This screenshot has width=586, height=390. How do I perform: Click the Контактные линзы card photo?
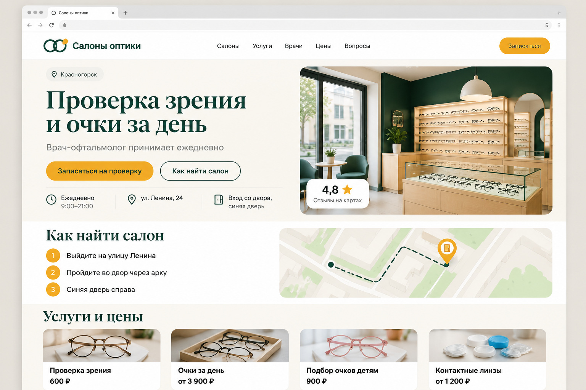coord(488,345)
